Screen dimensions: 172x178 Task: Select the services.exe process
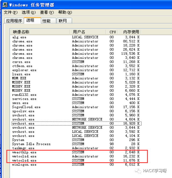(x=76, y=99)
